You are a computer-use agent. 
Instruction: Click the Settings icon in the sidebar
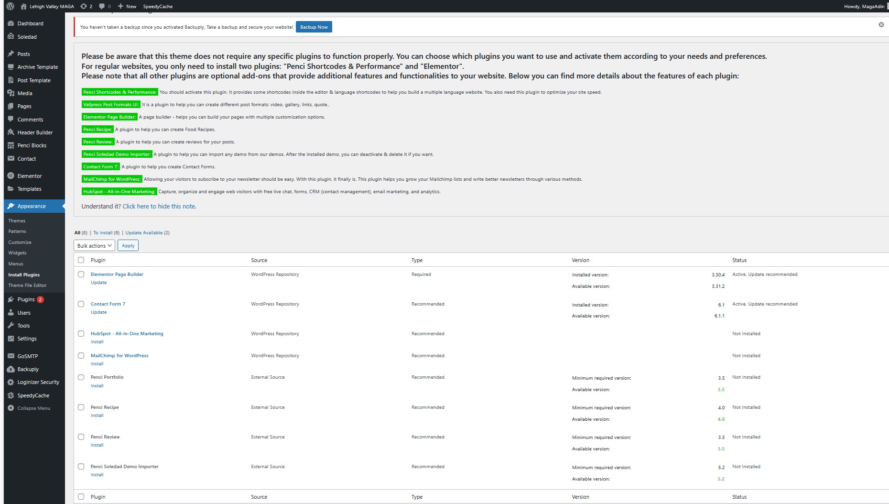[11, 339]
